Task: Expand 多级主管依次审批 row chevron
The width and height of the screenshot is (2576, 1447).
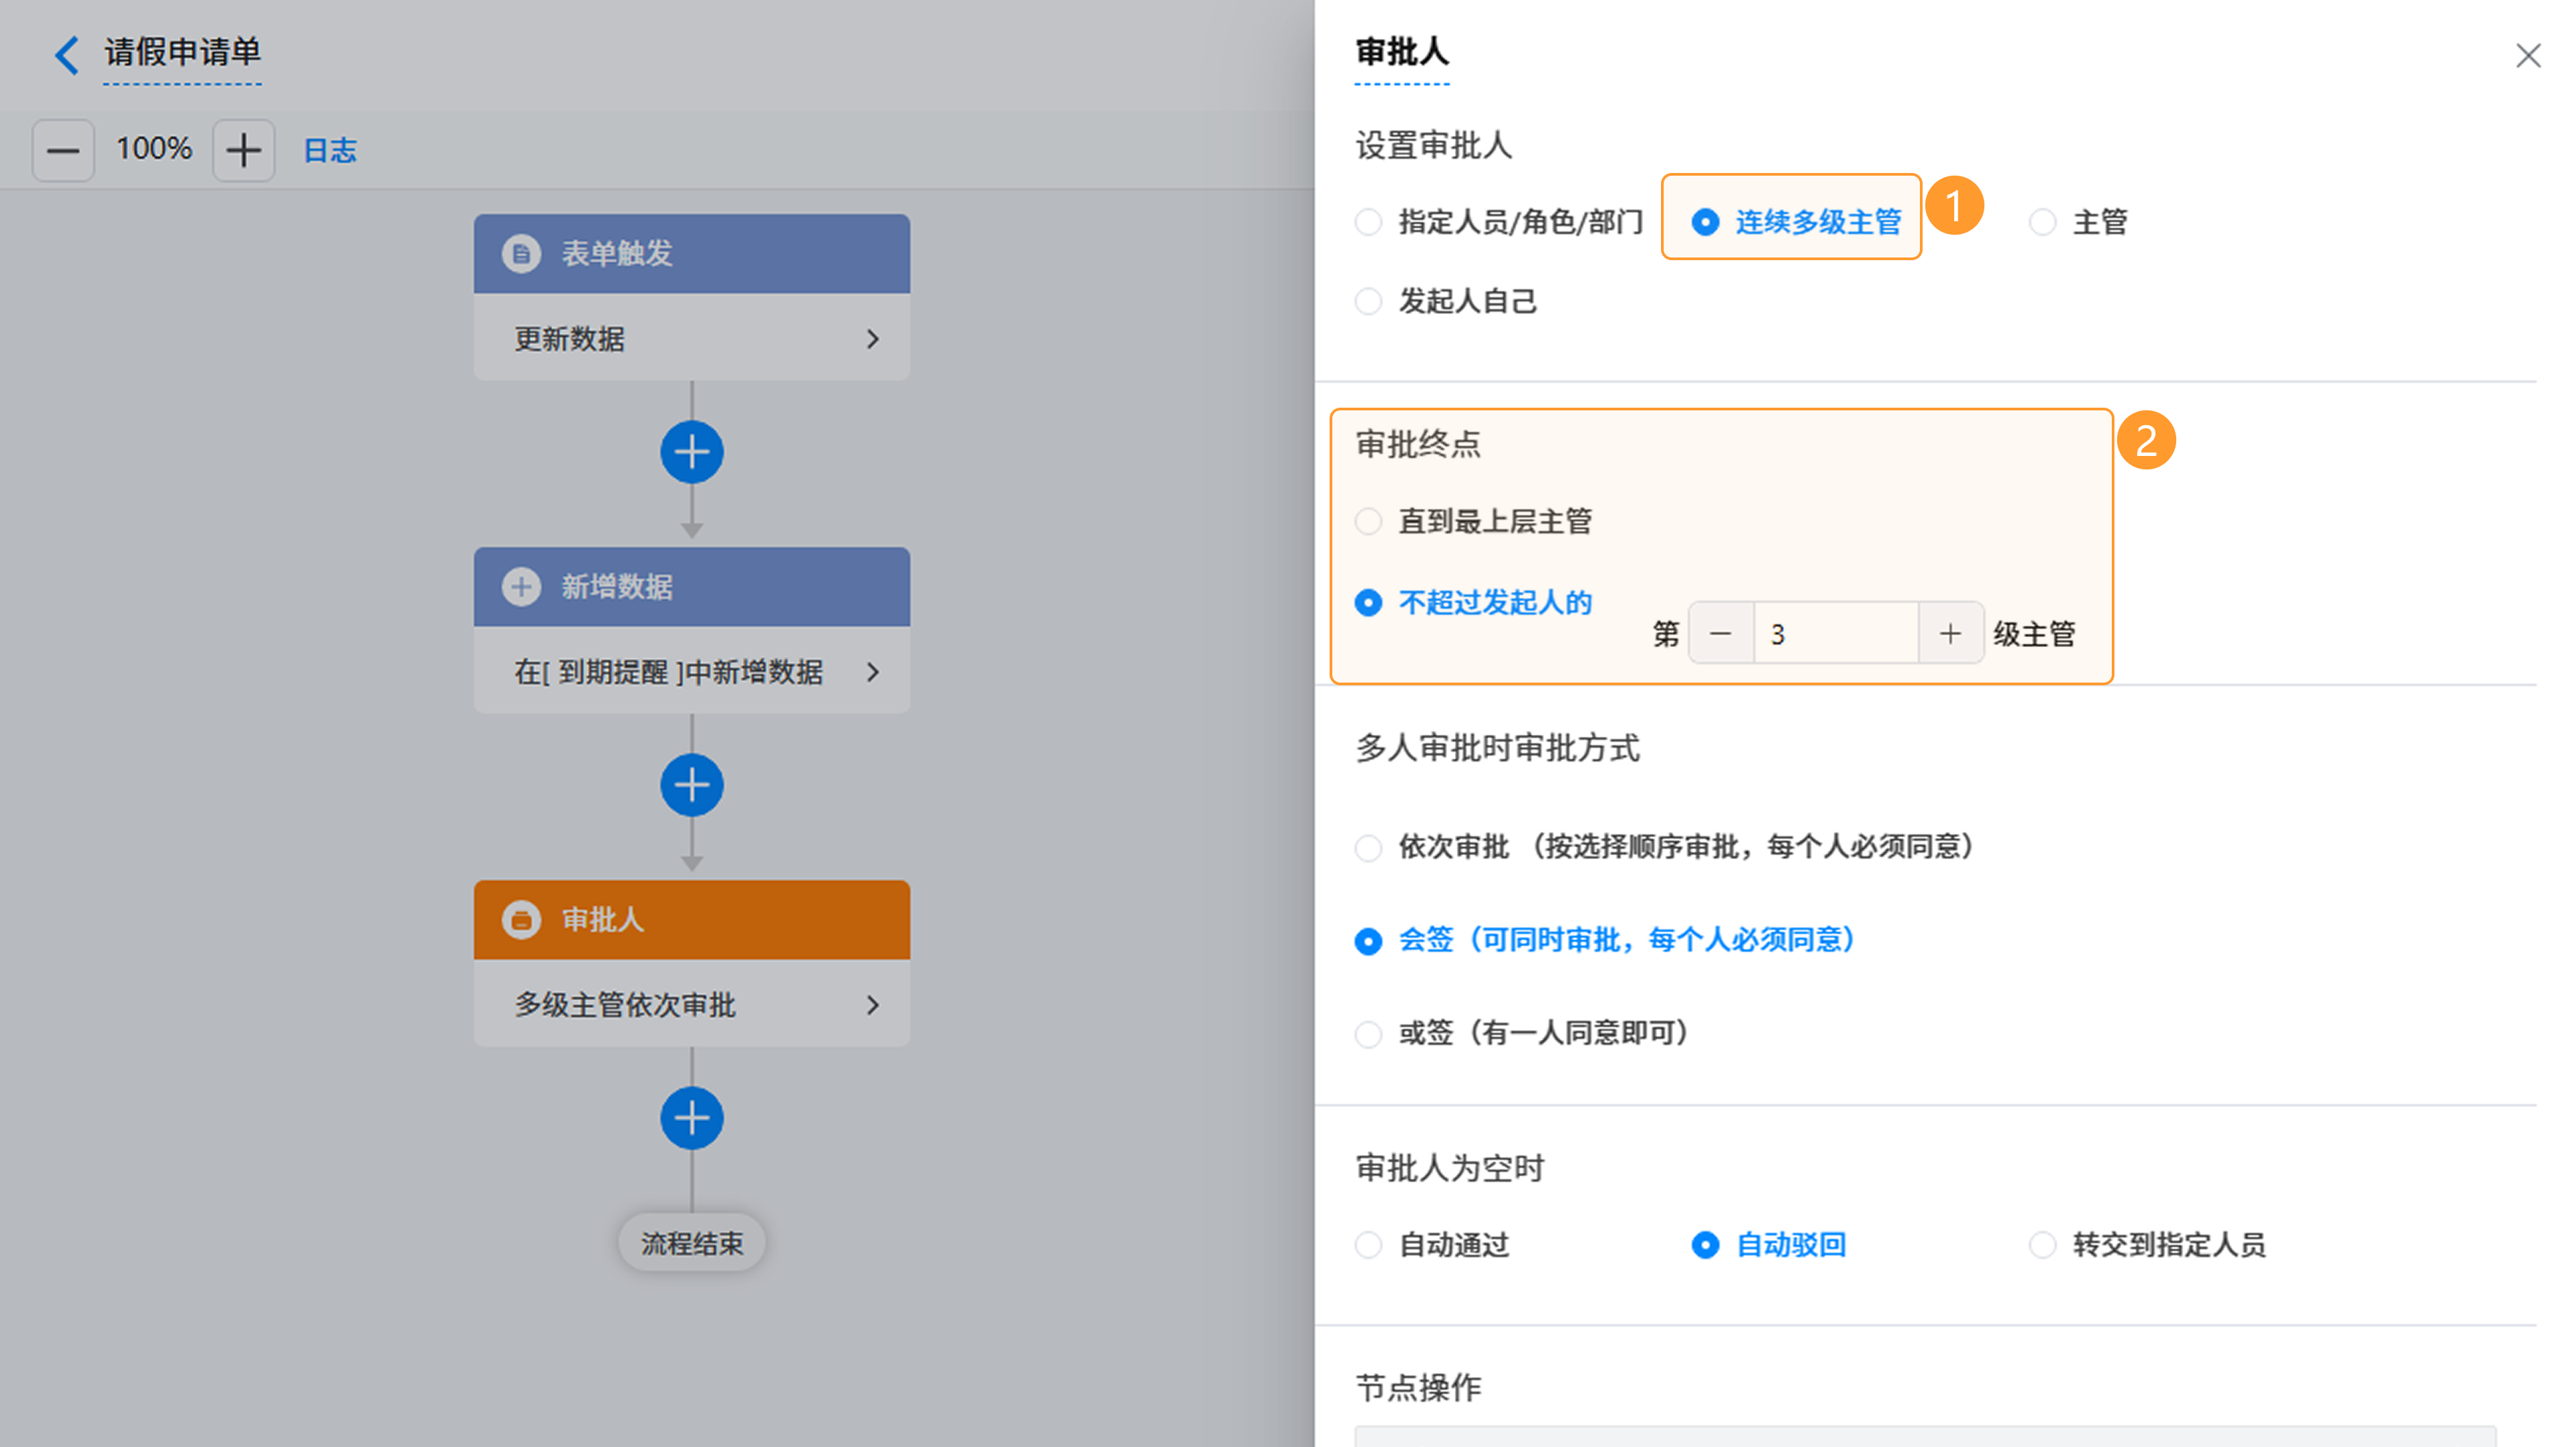Action: pyautogui.click(x=873, y=1004)
